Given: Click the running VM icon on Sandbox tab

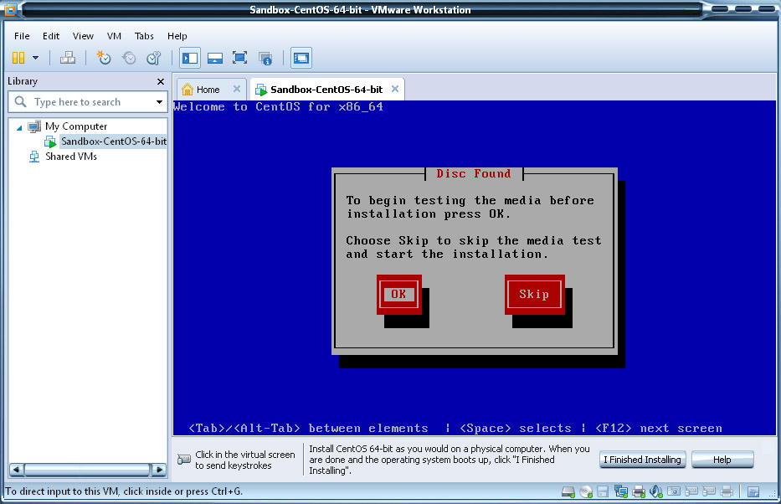Looking at the screenshot, I should point(261,90).
